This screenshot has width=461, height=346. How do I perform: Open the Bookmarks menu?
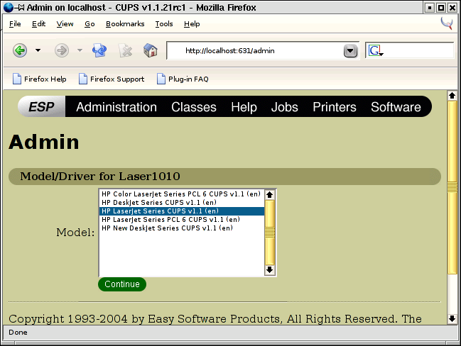click(125, 23)
